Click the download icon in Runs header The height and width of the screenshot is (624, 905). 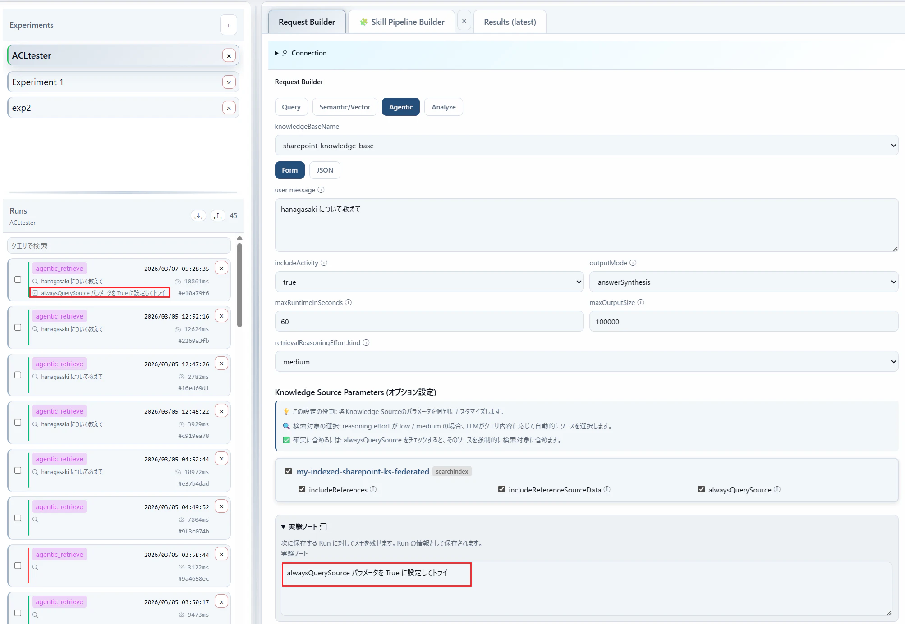tap(198, 216)
